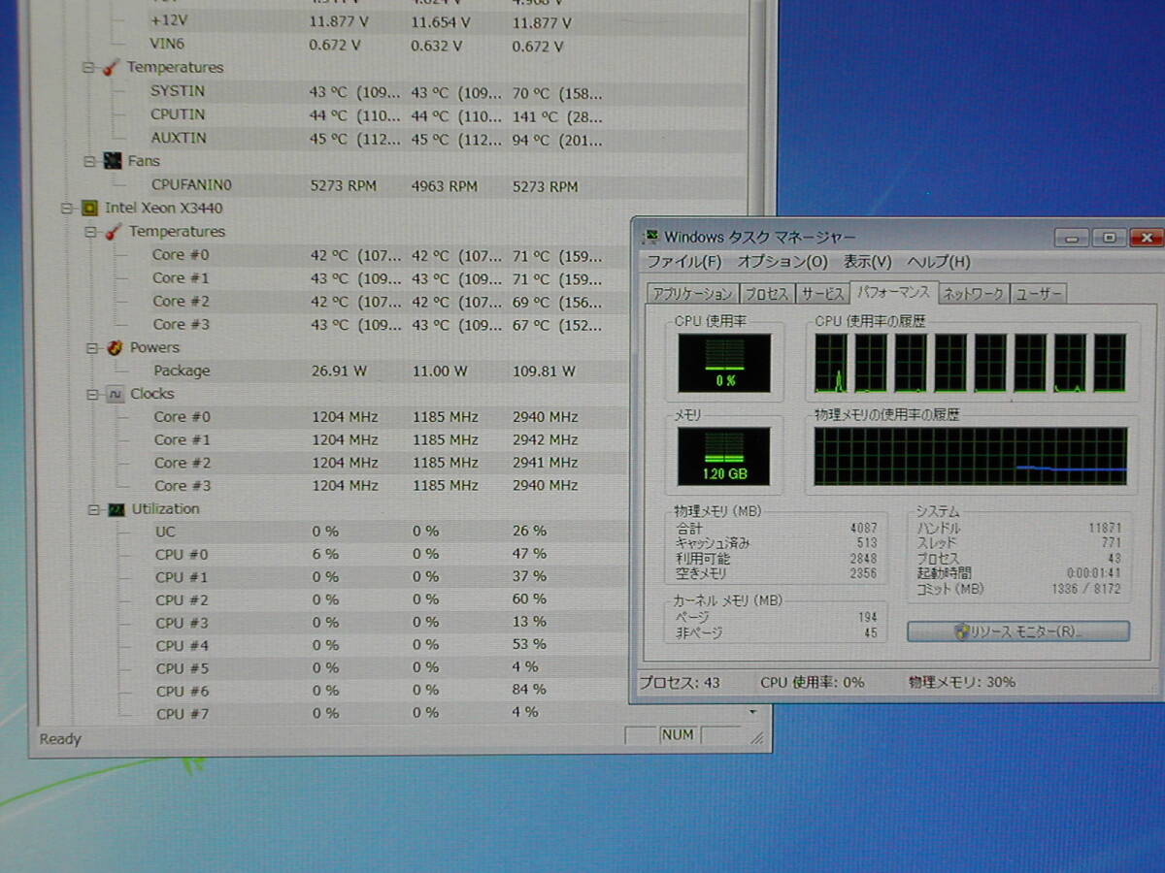Click 物理メモリ: 30% in Task Manager status bar
1165x873 pixels.
point(962,682)
